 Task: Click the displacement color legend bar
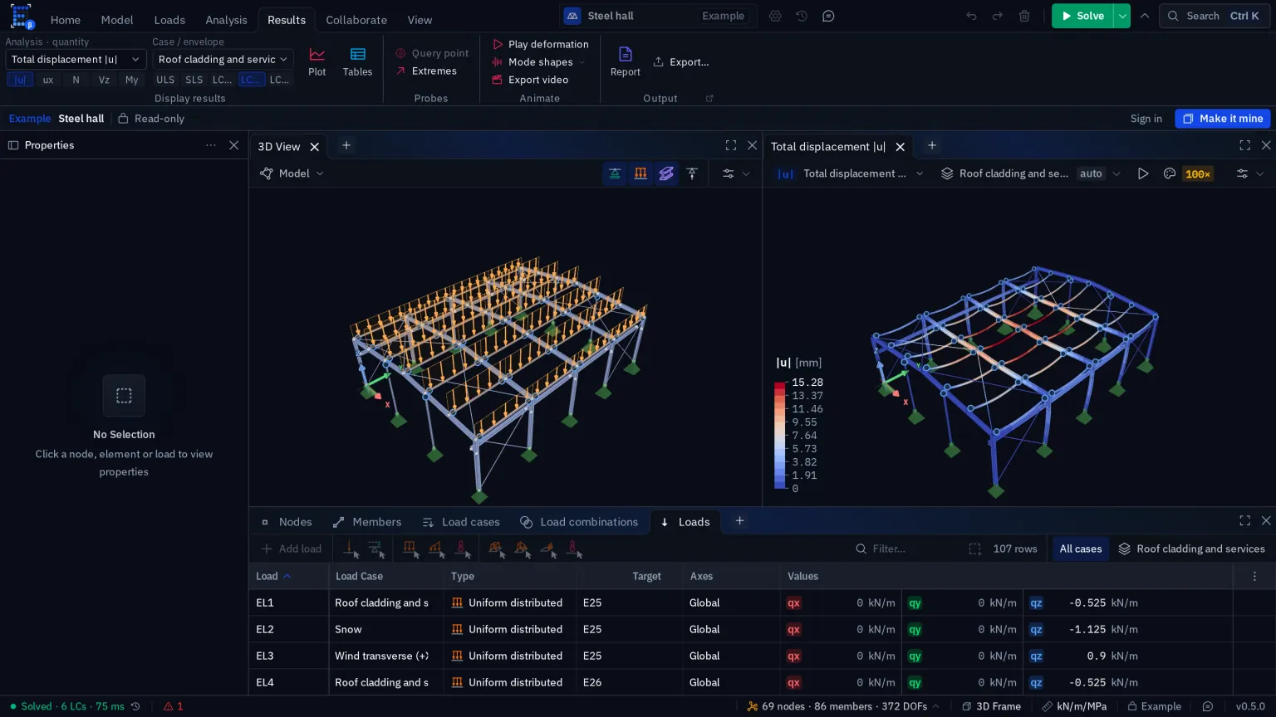click(780, 435)
